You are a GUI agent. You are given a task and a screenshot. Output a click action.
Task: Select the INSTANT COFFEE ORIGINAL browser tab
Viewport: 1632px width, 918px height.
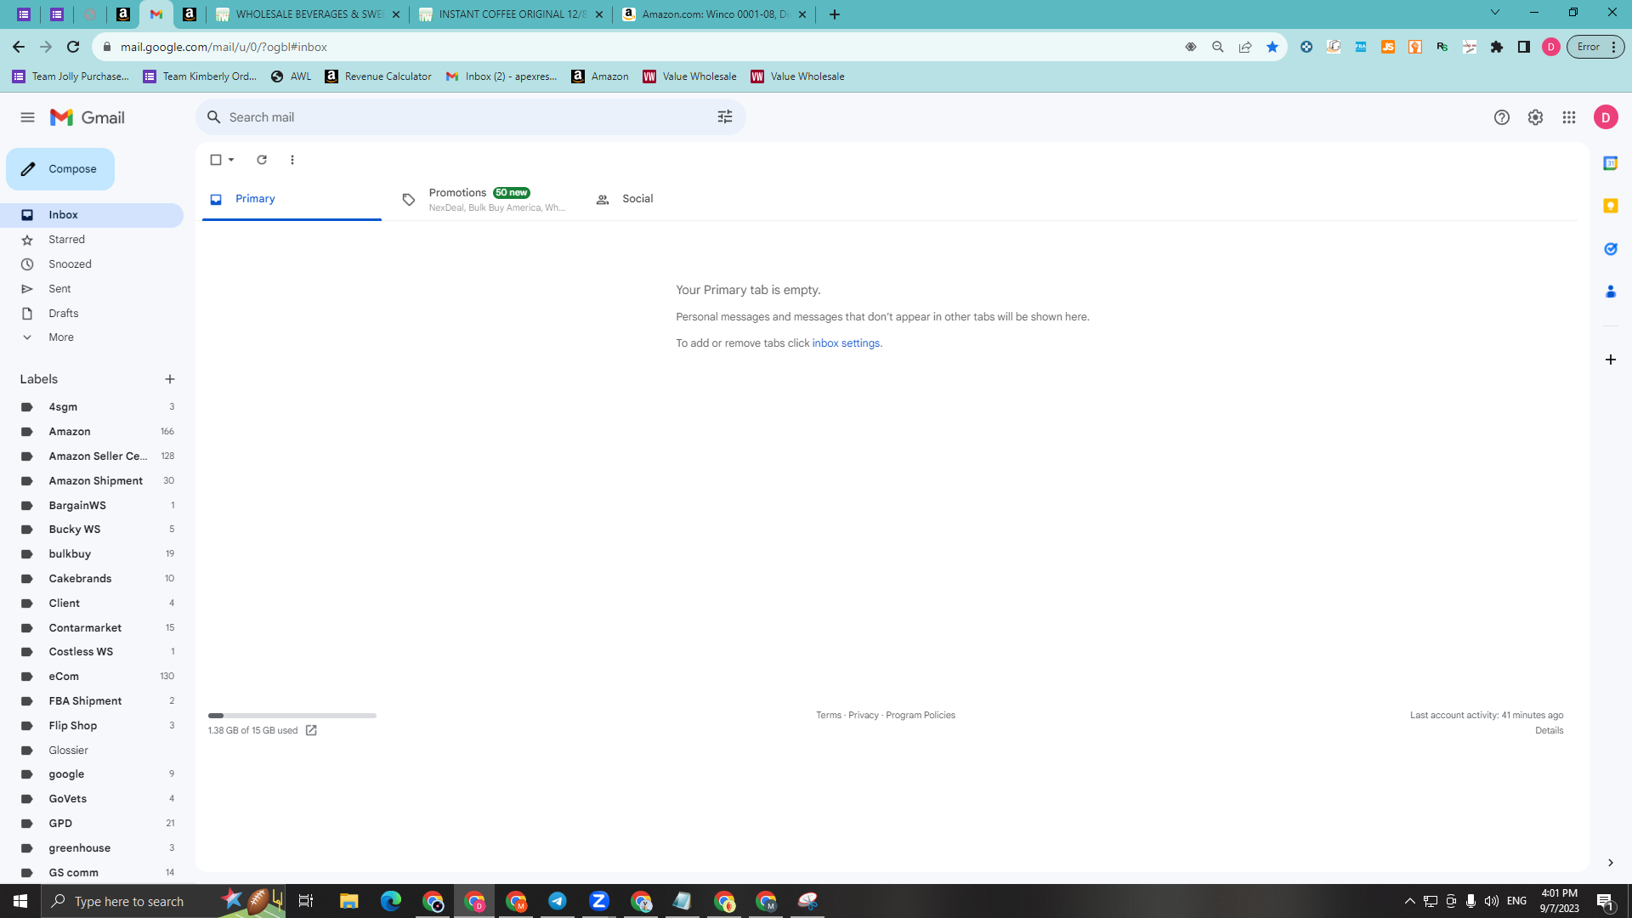click(x=512, y=14)
